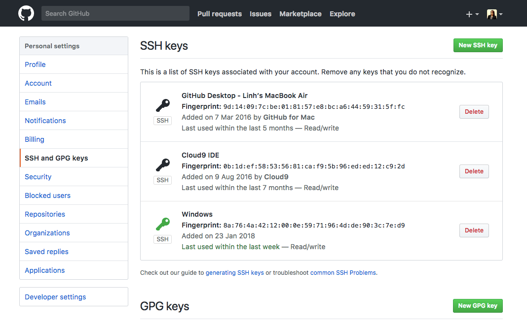The width and height of the screenshot is (527, 326).
Task: Open Pull requests in top navigation
Action: coord(220,14)
